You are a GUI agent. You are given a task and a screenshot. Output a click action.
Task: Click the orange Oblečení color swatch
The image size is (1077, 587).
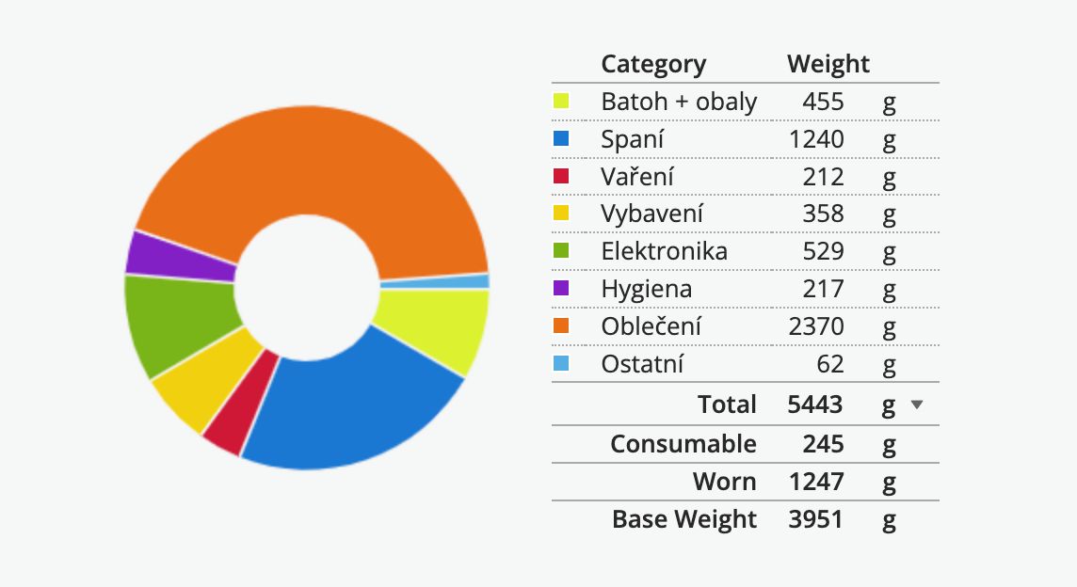(x=561, y=326)
